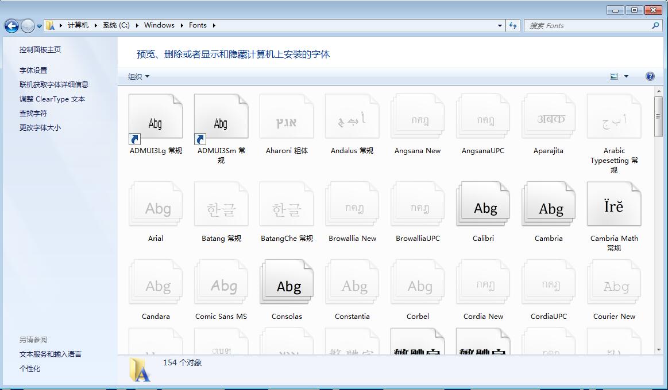Image resolution: width=668 pixels, height=390 pixels.
Task: Select the Corbel font icon
Action: tap(418, 282)
